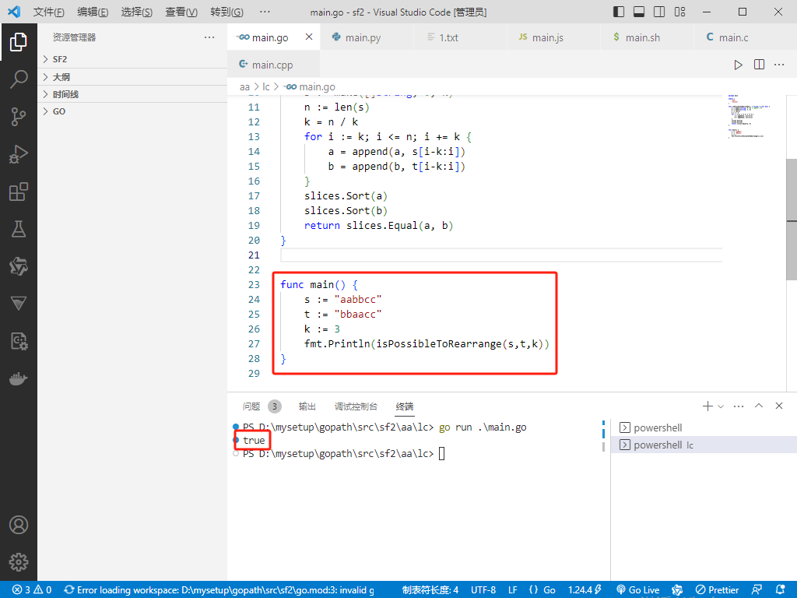
Task: Open the new terminal launch profile dropdown
Action: click(721, 406)
